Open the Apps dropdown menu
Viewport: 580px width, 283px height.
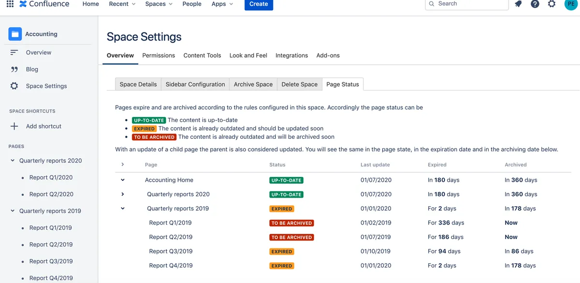coord(222,4)
